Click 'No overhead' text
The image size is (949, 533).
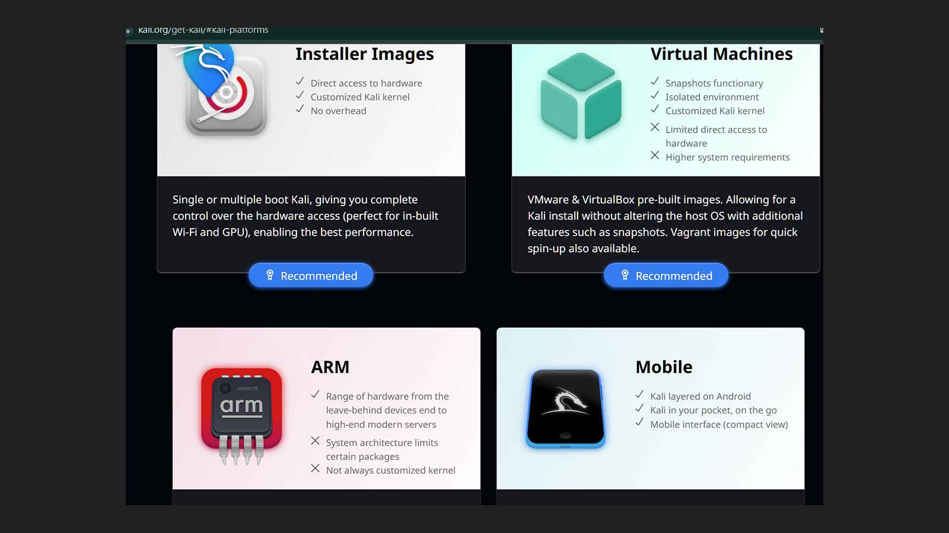[x=339, y=111]
